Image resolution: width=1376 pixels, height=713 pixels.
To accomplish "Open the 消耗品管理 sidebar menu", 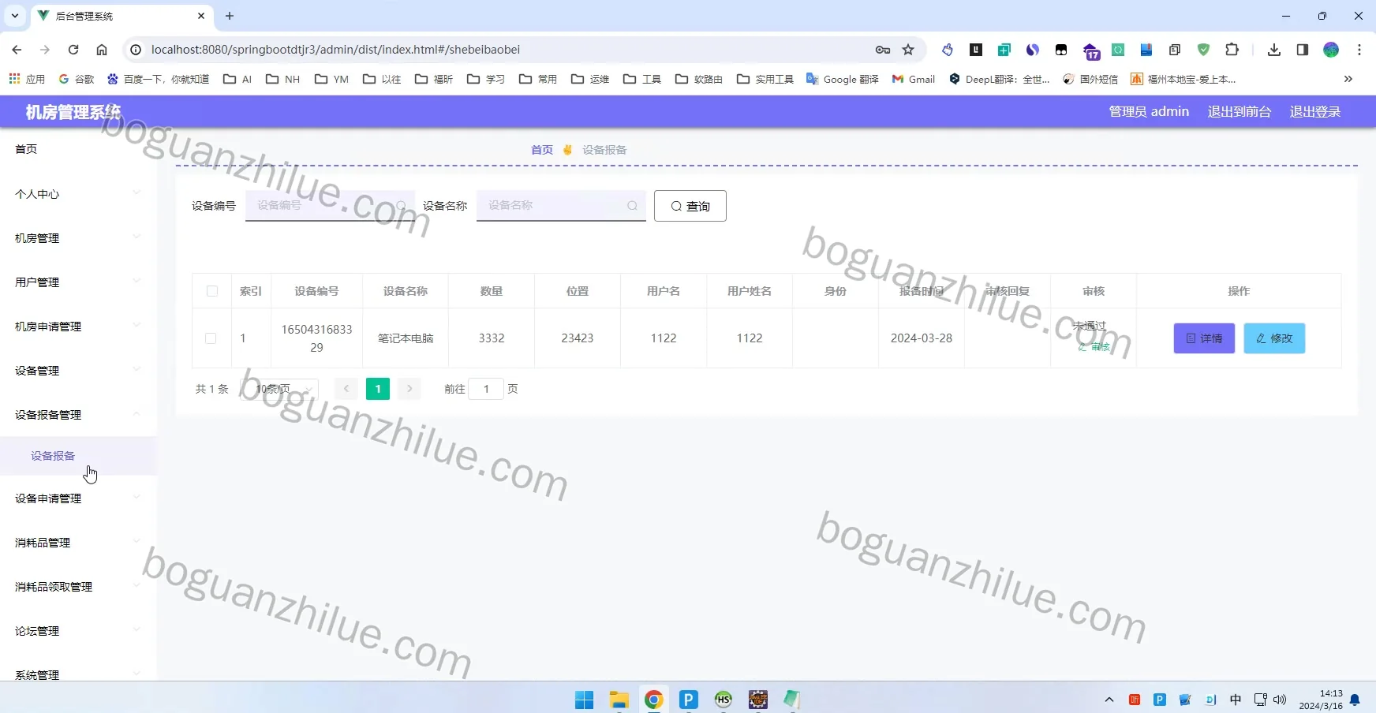I will pos(78,543).
